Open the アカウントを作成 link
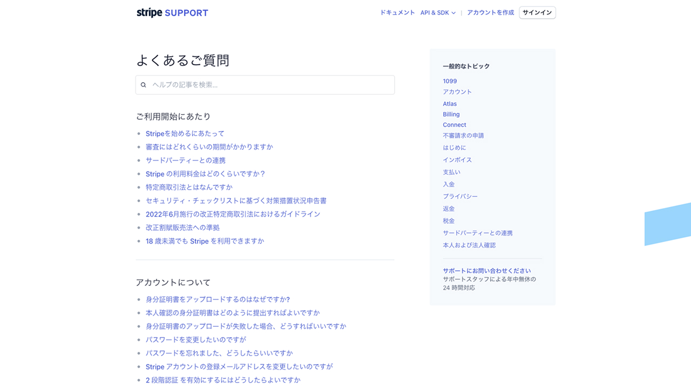This screenshot has width=691, height=389. [x=490, y=12]
